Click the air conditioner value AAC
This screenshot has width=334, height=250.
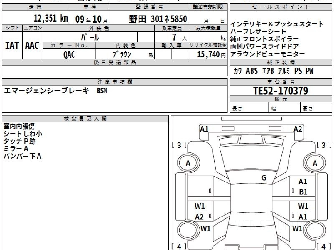coord(32,46)
